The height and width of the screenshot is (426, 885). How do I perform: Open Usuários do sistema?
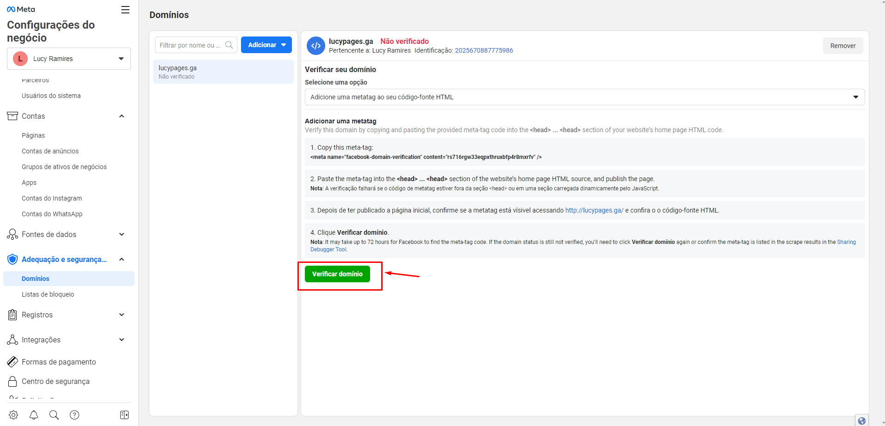51,96
